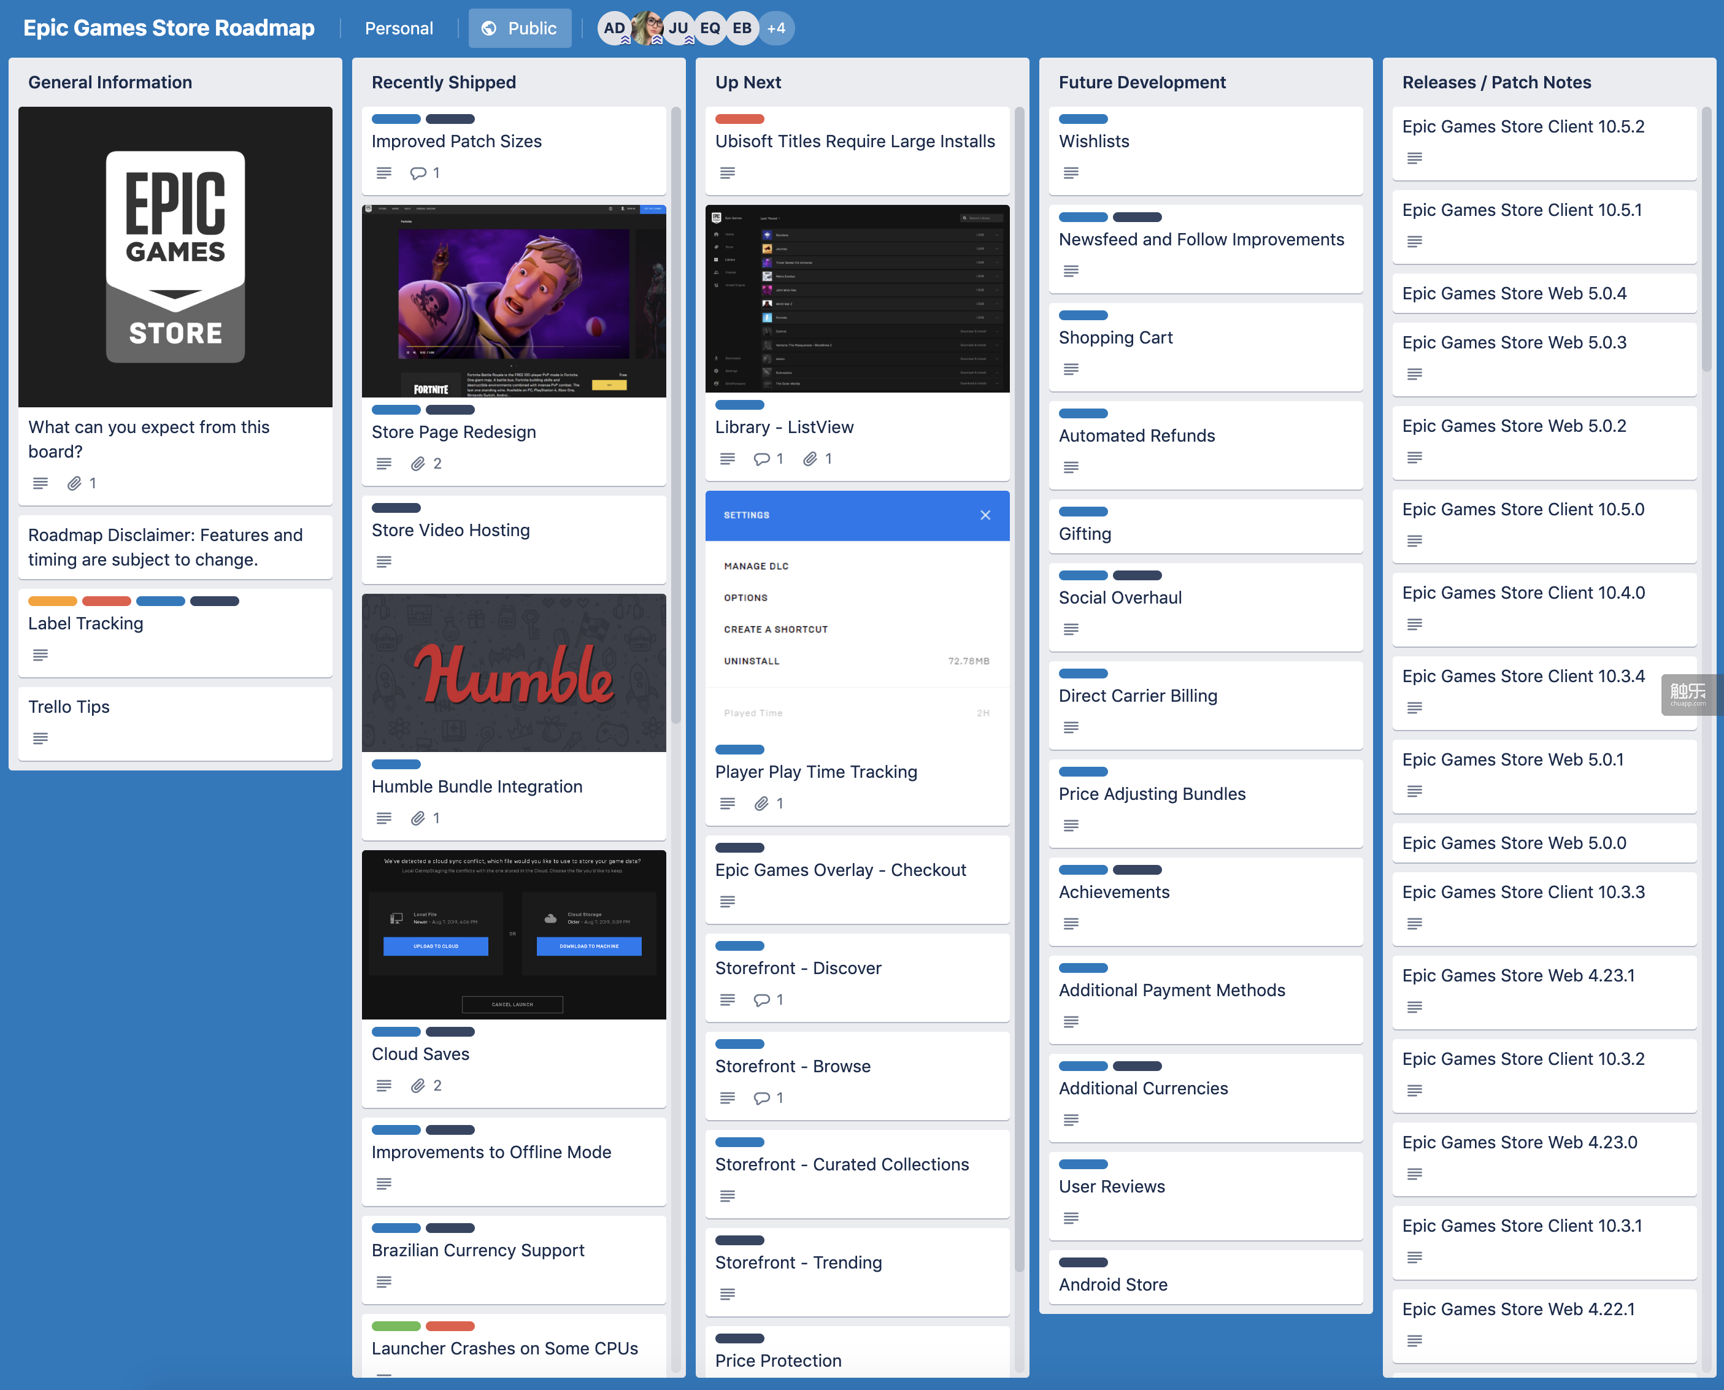Click the JU member avatar

[678, 28]
